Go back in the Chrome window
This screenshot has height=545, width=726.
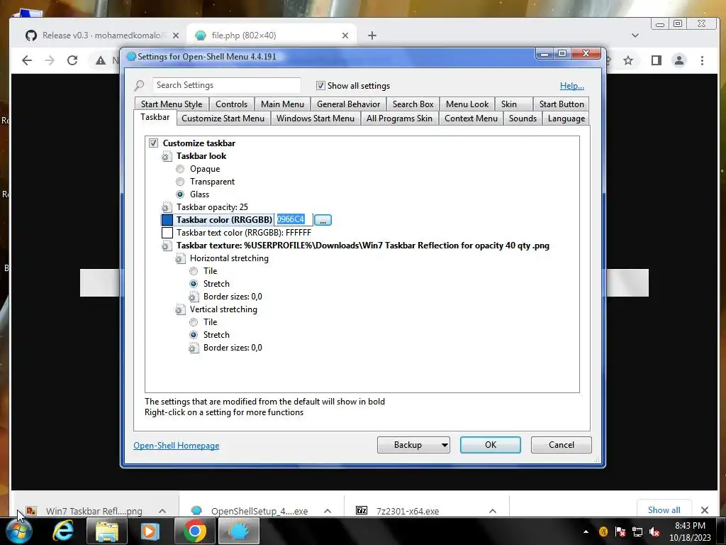27,60
